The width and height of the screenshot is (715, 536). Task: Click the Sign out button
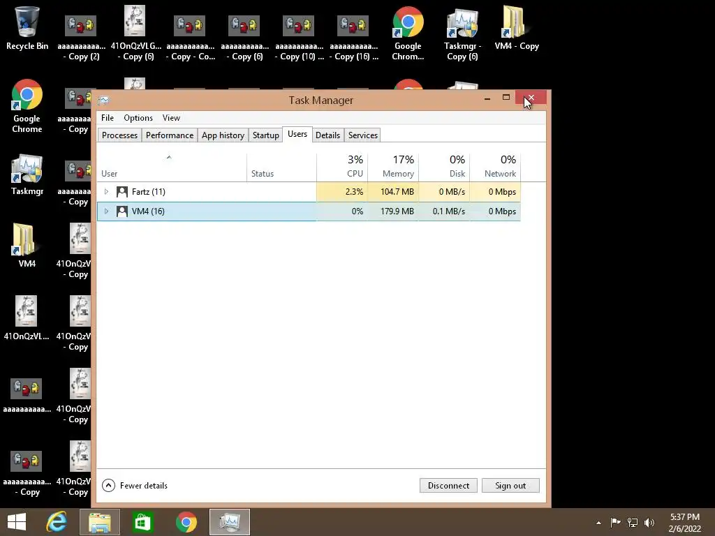(x=510, y=486)
